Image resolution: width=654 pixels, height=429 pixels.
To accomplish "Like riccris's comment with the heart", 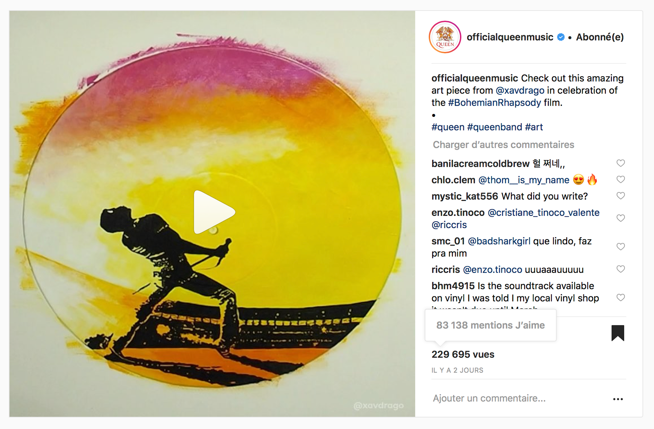I will [621, 269].
